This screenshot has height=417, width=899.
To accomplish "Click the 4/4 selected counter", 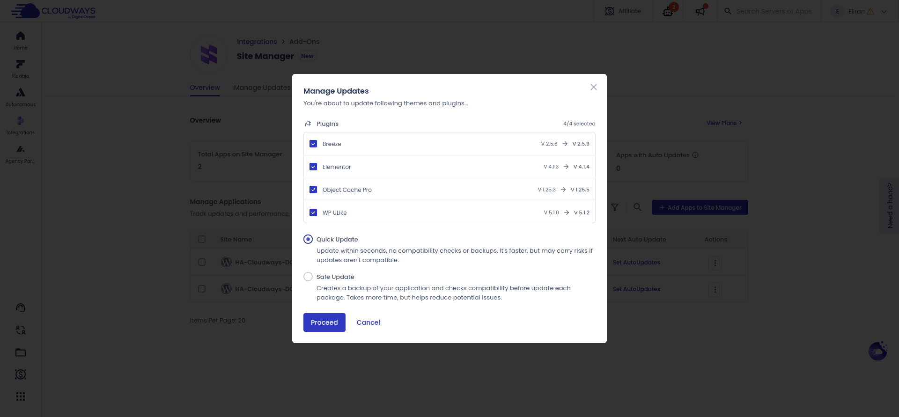I will coord(579,124).
